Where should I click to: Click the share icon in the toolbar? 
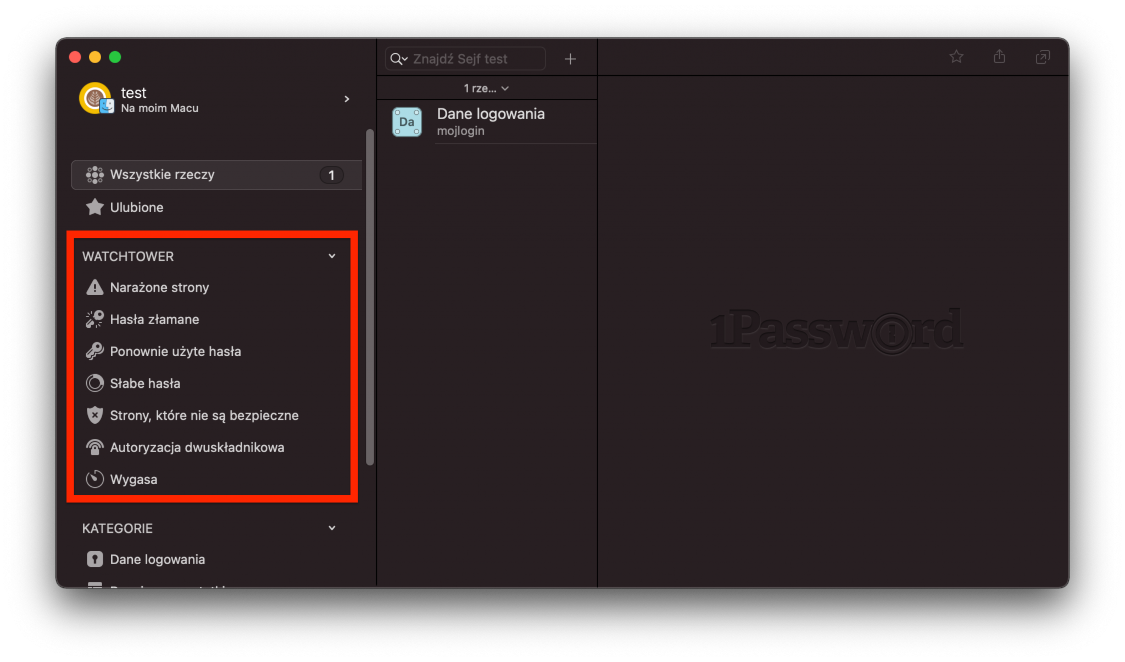pyautogui.click(x=999, y=57)
